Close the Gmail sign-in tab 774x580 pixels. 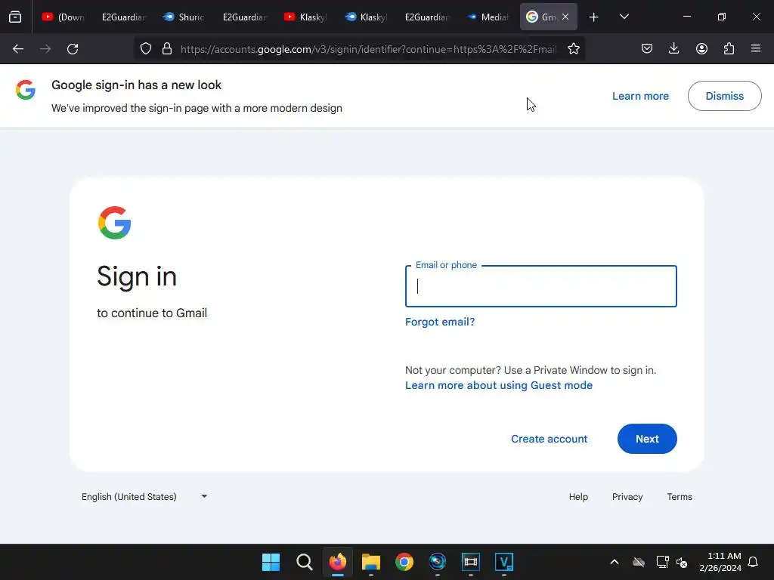click(x=565, y=17)
